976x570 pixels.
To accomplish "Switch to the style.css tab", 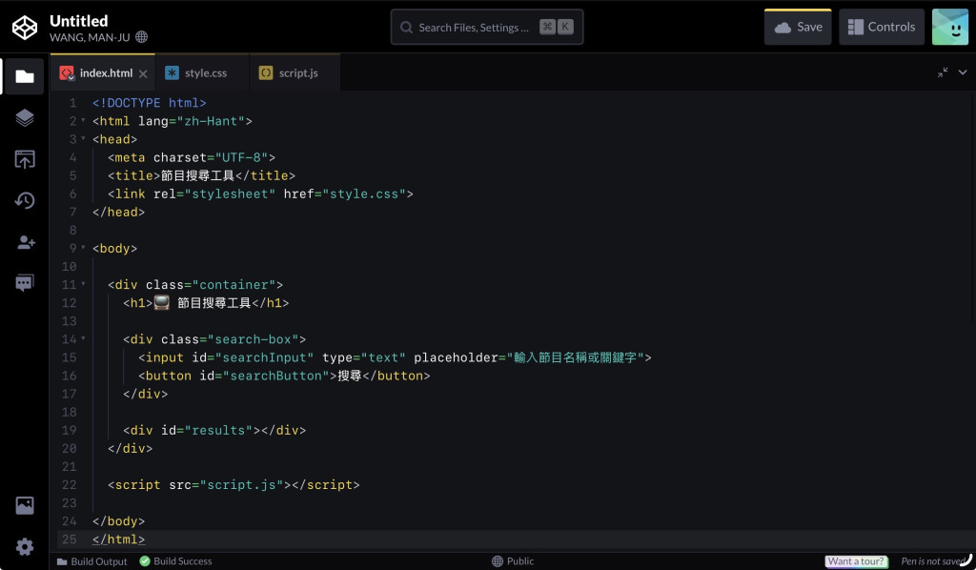I will 202,72.
